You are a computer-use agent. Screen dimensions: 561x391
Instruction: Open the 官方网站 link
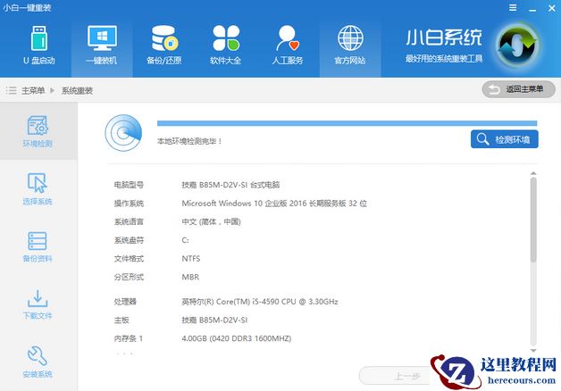pyautogui.click(x=350, y=46)
